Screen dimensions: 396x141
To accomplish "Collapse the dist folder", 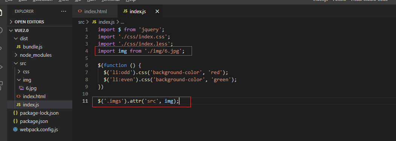I will (x=40, y=39).
